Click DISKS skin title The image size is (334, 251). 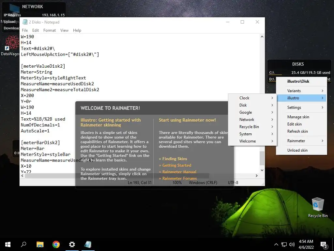pos(298,64)
